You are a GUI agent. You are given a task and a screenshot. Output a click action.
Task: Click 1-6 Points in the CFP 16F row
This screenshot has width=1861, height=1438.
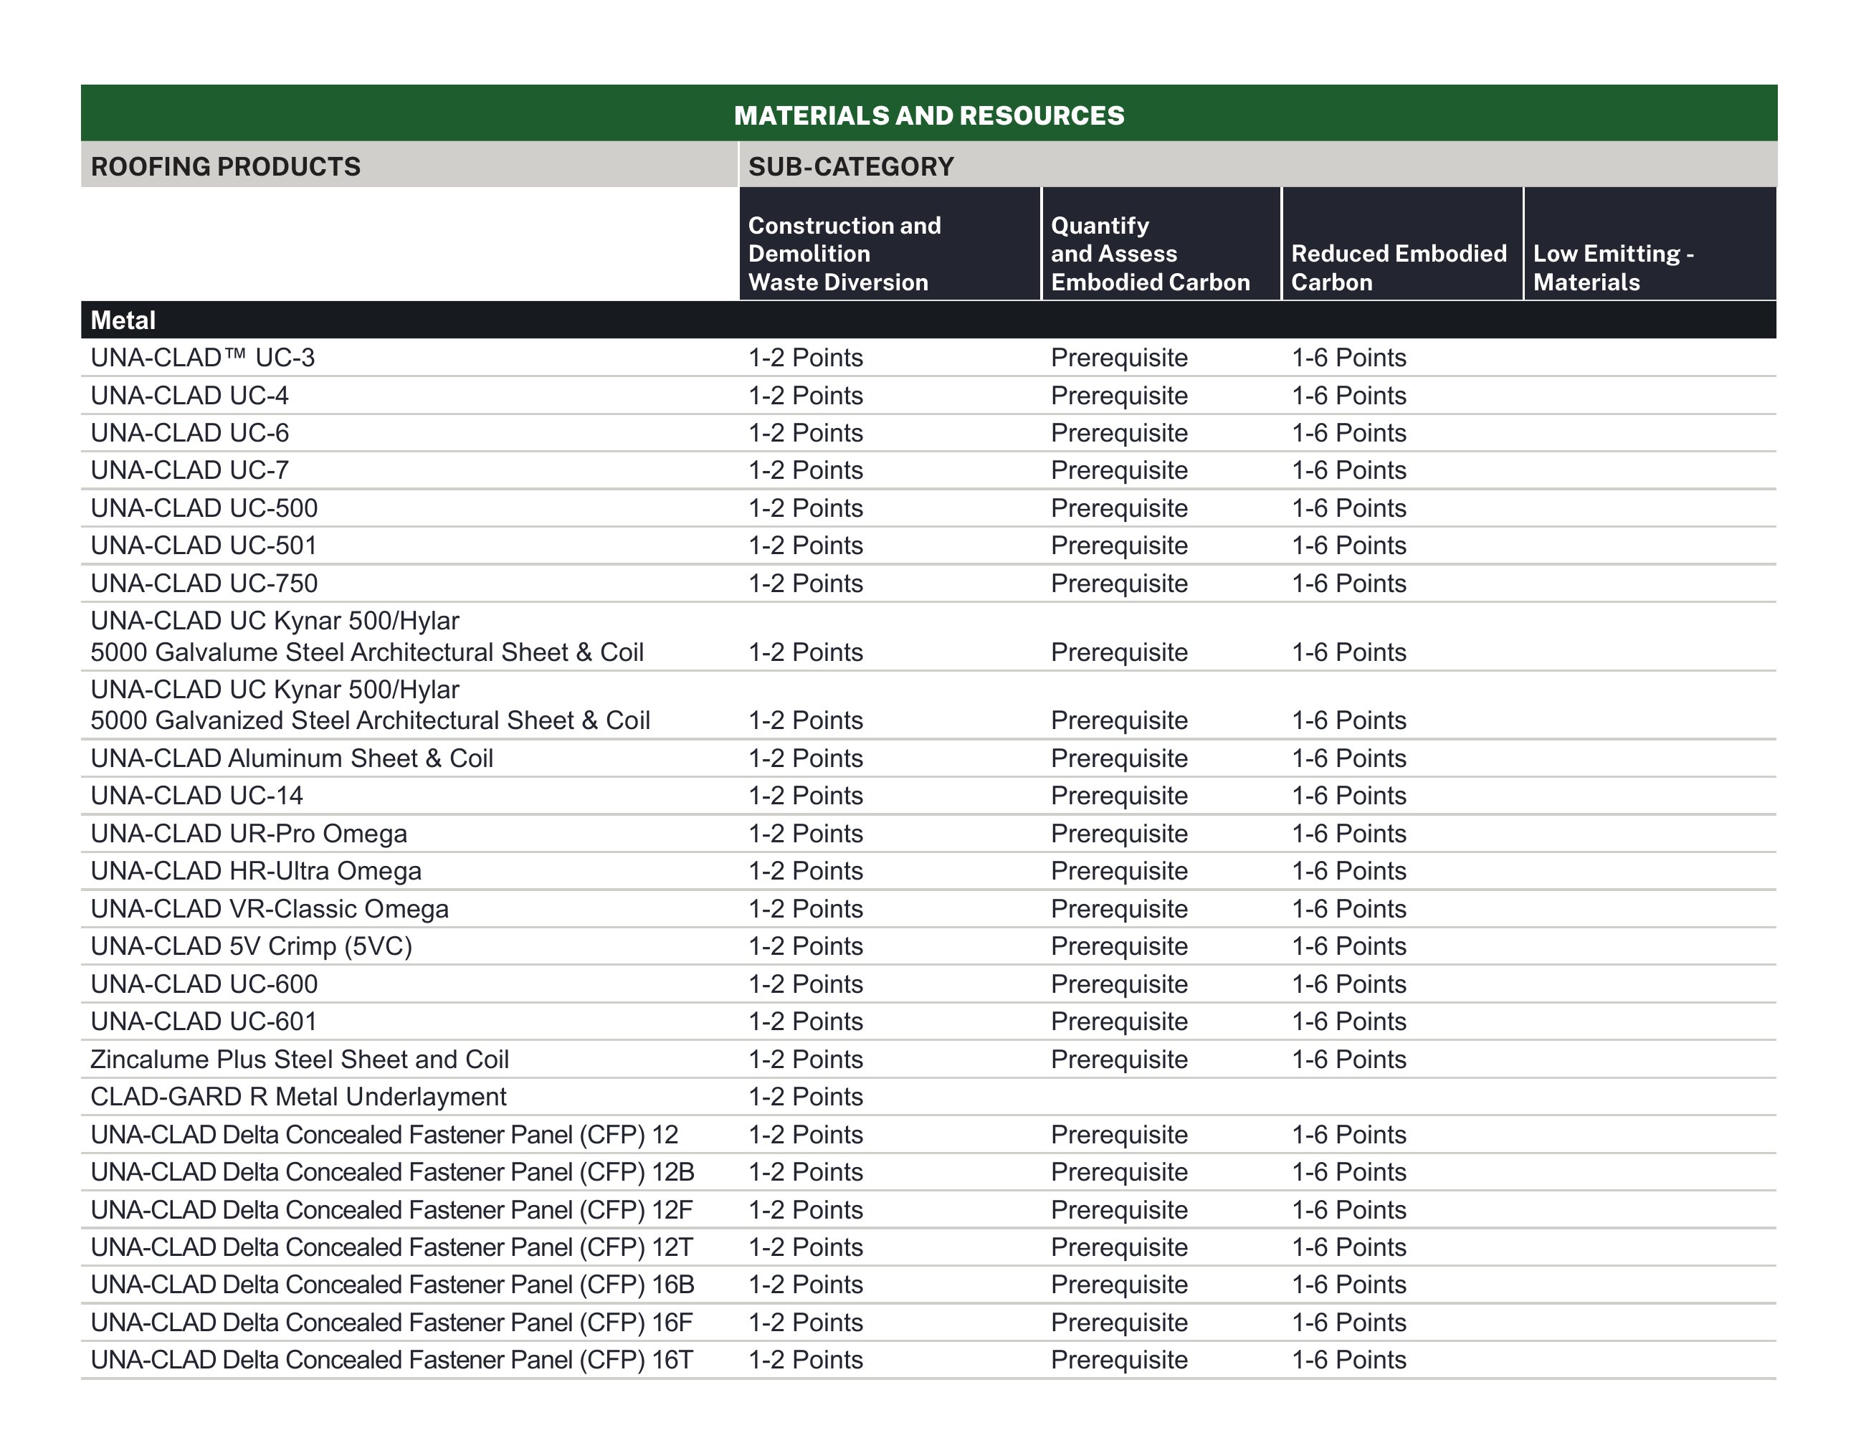click(1349, 1322)
